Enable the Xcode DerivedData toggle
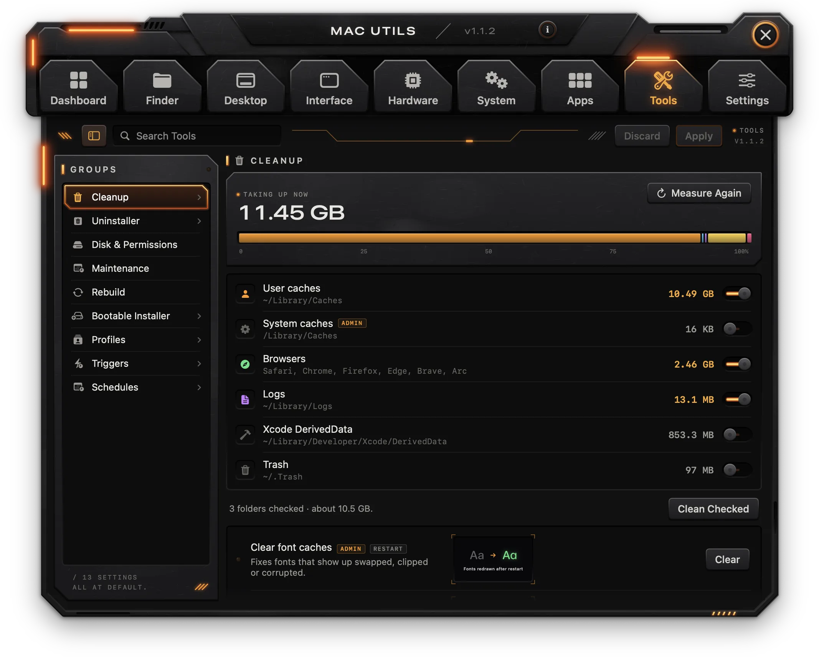Image resolution: width=819 pixels, height=657 pixels. pos(737,435)
